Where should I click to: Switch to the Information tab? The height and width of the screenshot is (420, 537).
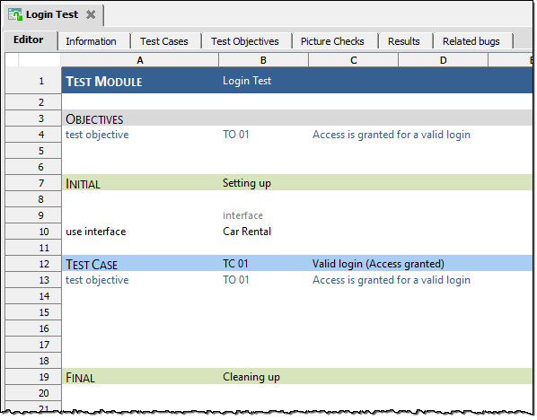point(91,41)
